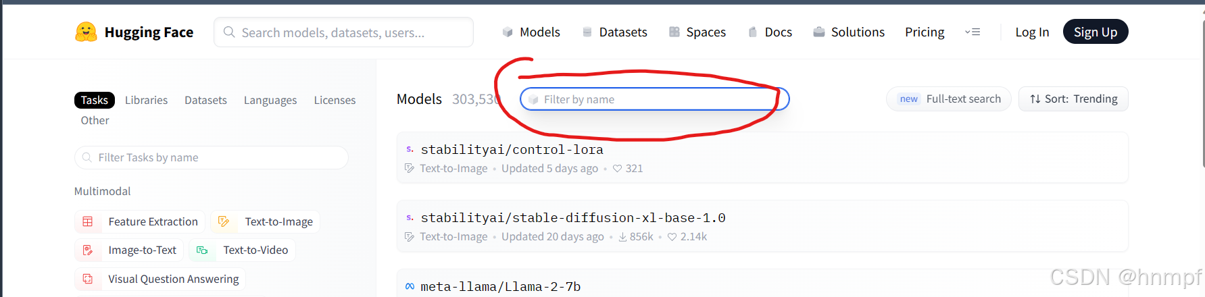Viewport: 1205px width, 297px height.
Task: Click the magnifier icon in Filter Tasks field
Action: pos(87,157)
